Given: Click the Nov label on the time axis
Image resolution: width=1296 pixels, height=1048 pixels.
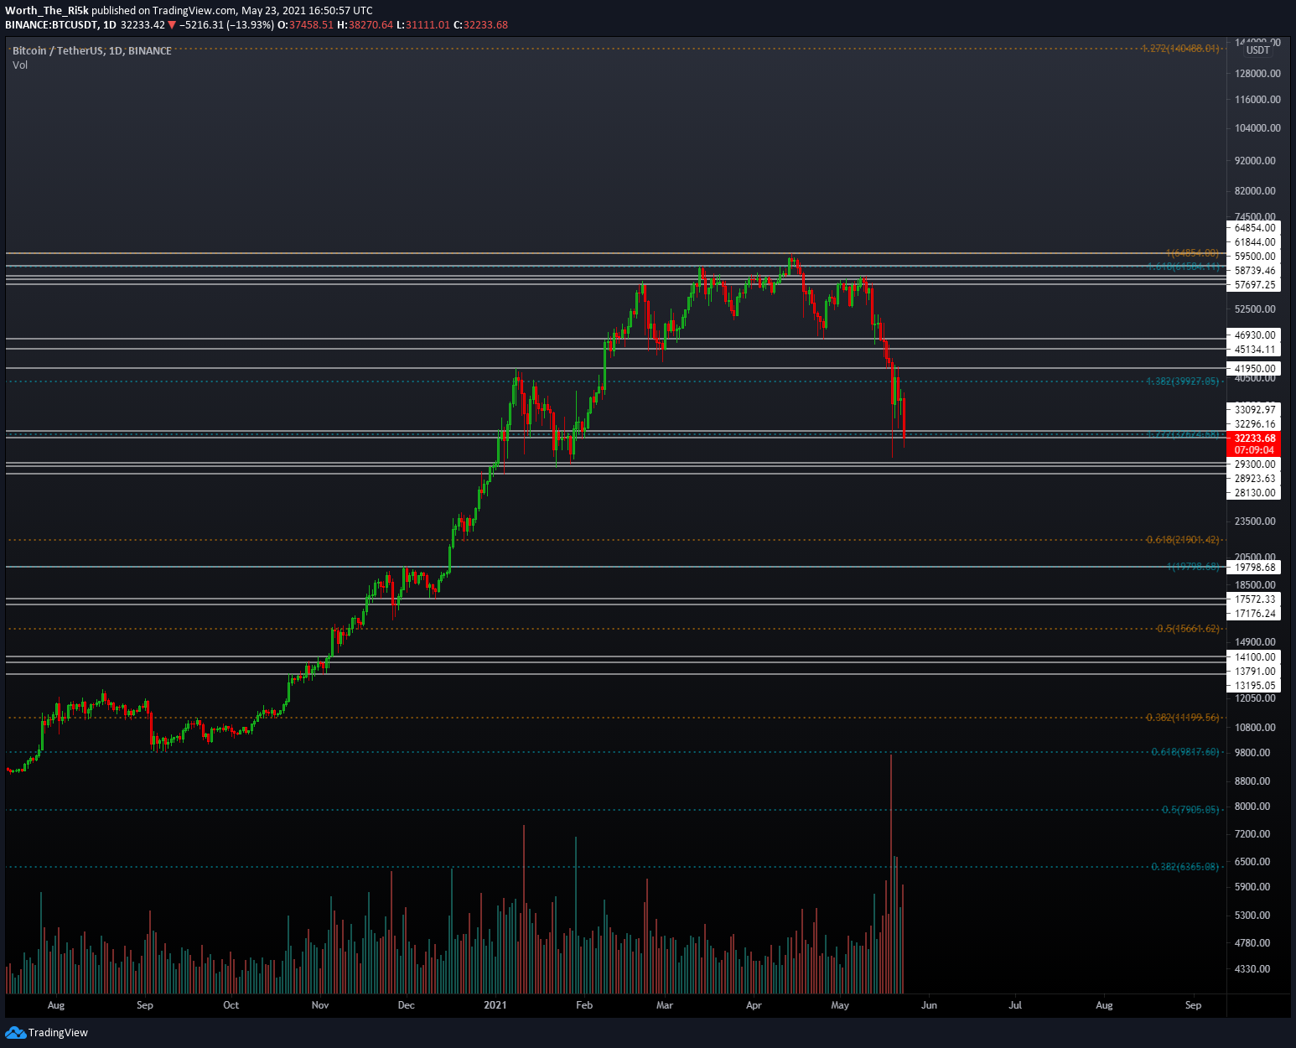Looking at the screenshot, I should 319,1005.
